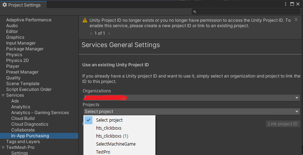Click the checkmark beside Select project
The width and height of the screenshot is (303, 155).
click(88, 120)
